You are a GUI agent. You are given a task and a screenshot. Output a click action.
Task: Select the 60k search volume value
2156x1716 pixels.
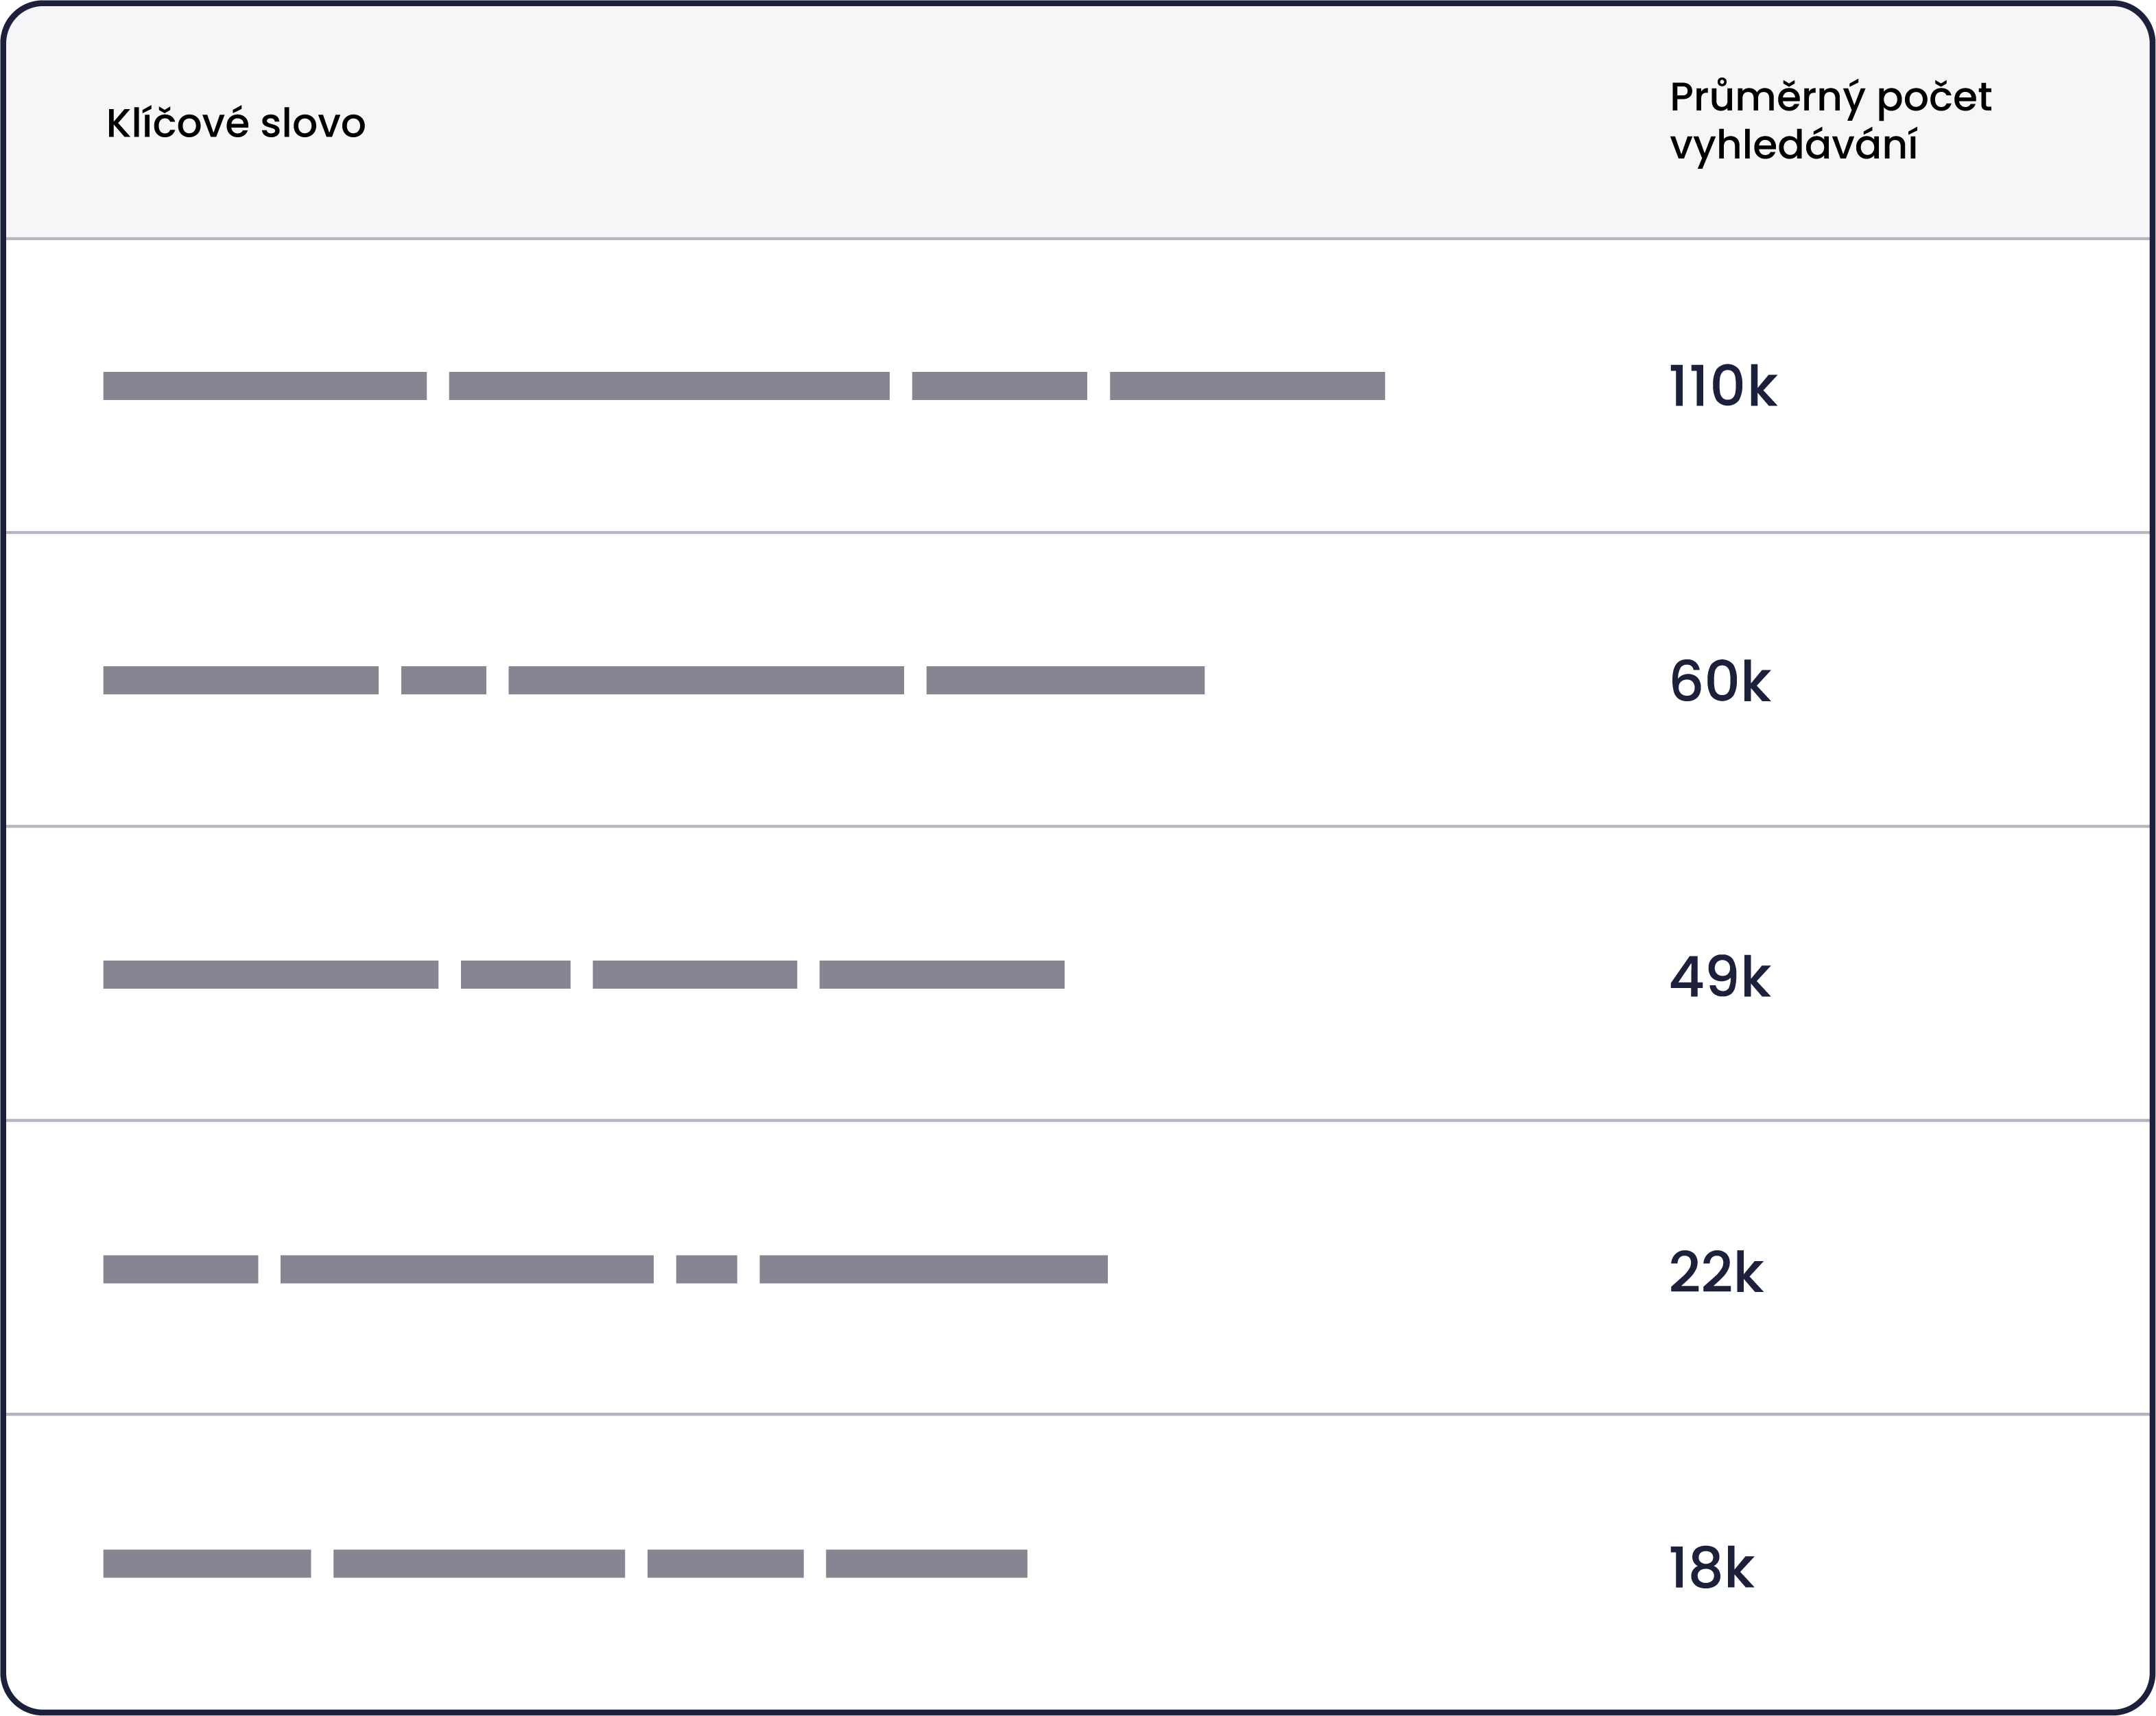click(x=1719, y=682)
